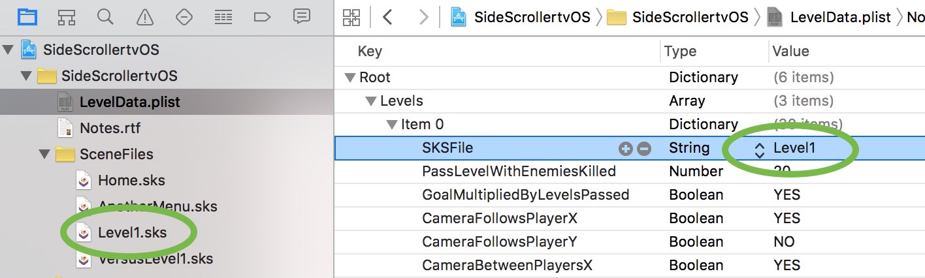Click the remove button on SKSFile row
This screenshot has height=278, width=925.
tap(644, 149)
